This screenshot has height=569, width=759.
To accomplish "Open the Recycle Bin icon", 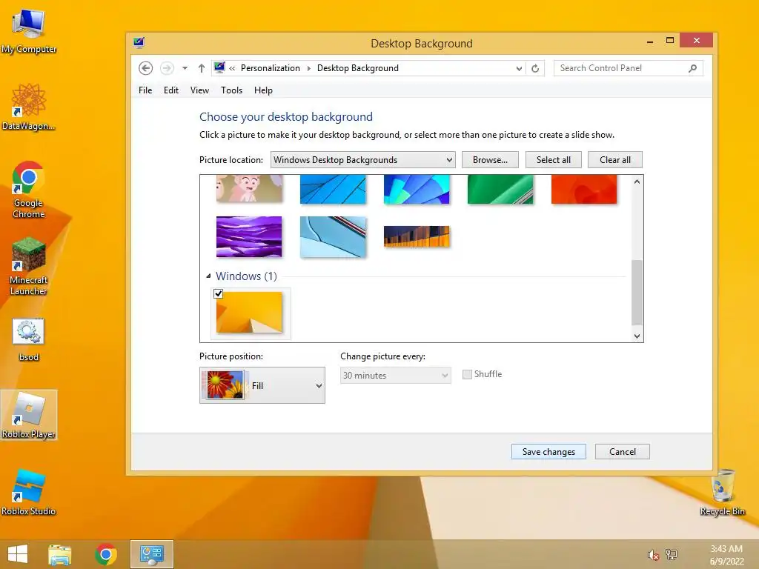I will (x=722, y=492).
